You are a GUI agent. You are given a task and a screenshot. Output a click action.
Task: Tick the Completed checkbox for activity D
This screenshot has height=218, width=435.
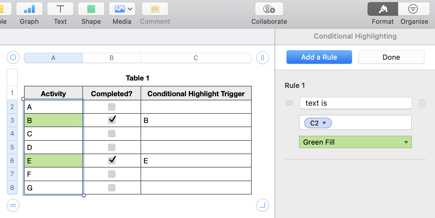[x=112, y=147]
